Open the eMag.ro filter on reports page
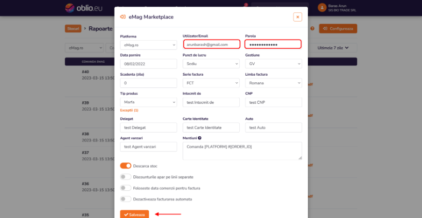 coord(84,48)
